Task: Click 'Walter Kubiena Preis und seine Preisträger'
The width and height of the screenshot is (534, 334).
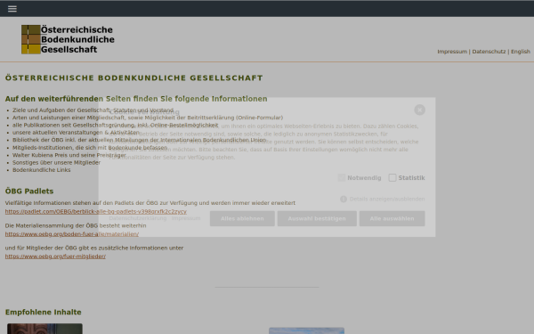Action: click(x=69, y=155)
